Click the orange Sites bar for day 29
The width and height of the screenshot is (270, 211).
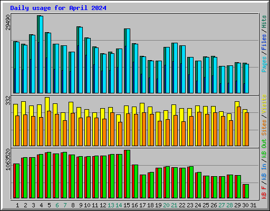click(x=239, y=126)
